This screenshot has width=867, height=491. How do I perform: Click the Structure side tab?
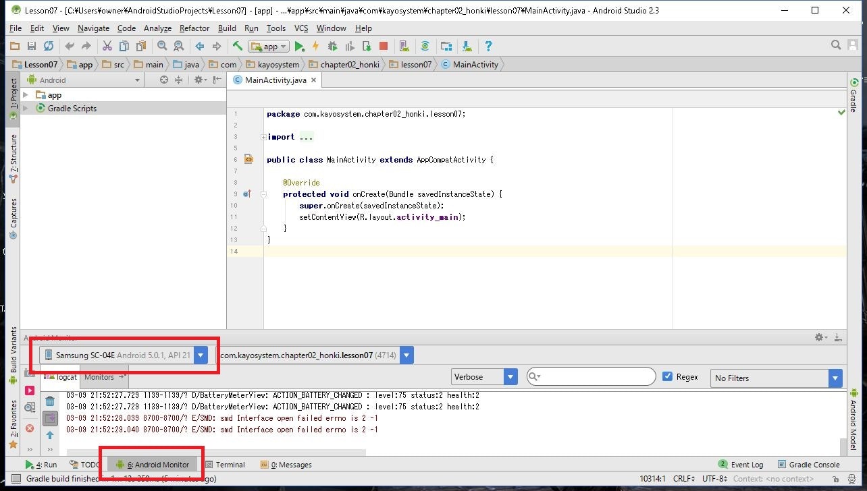click(x=12, y=158)
